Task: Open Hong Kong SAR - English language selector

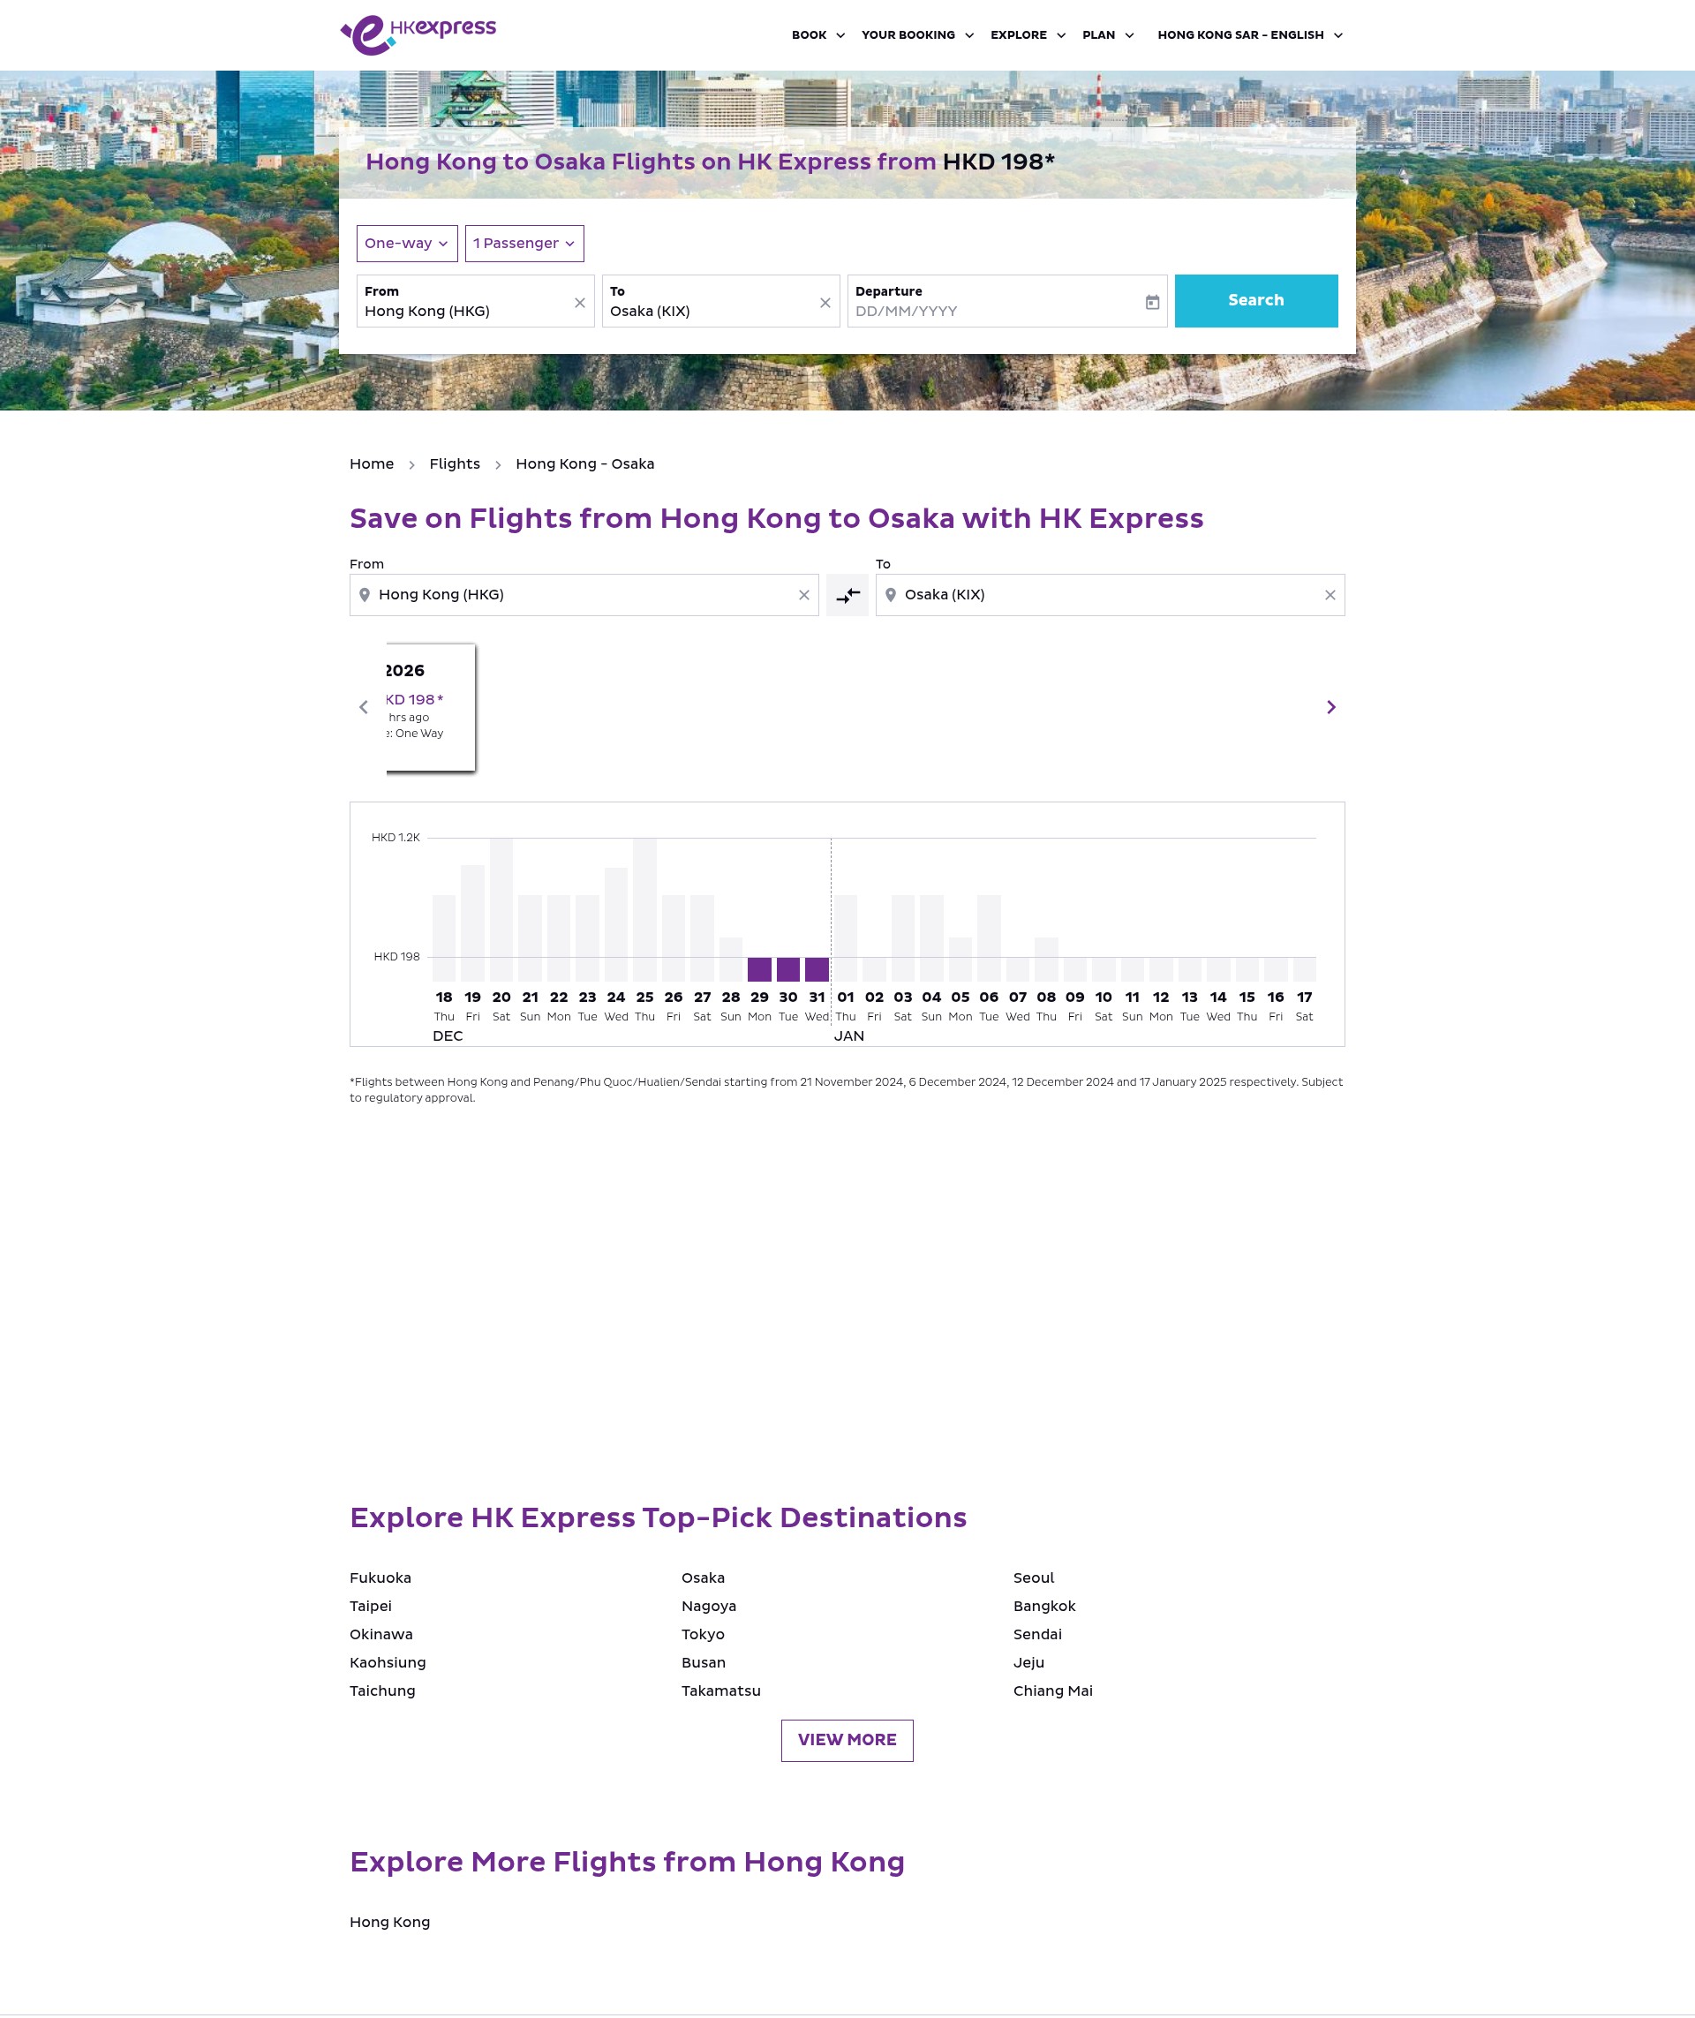Action: (1250, 34)
